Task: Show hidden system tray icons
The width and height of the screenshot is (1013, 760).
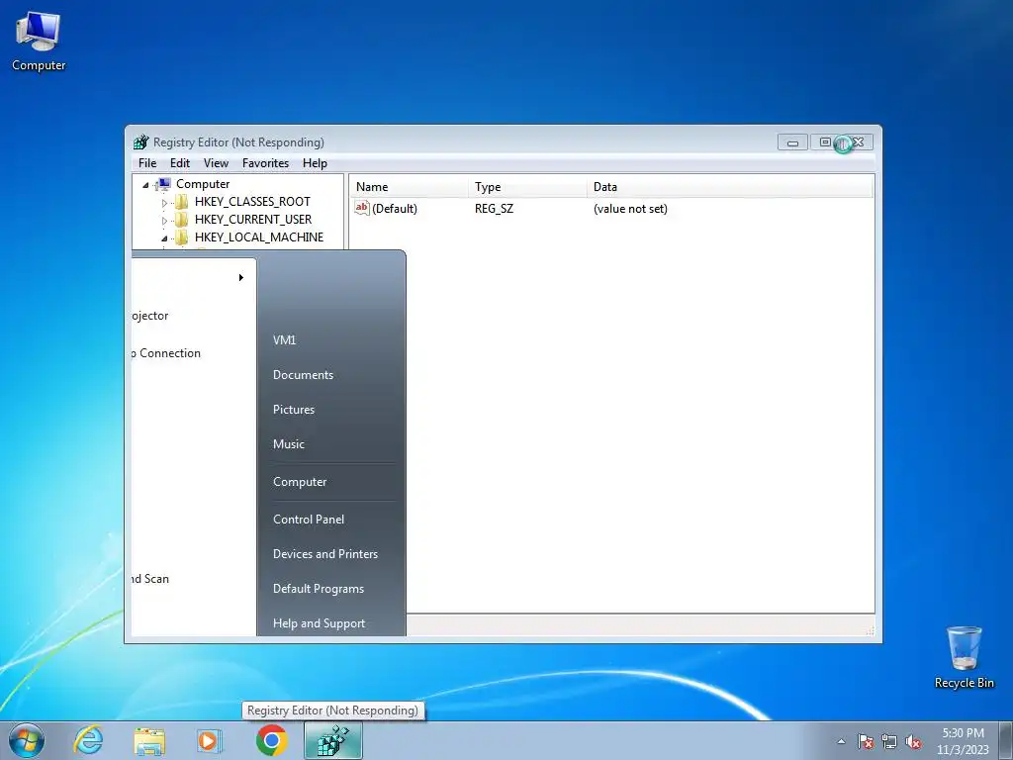Action: pos(841,741)
